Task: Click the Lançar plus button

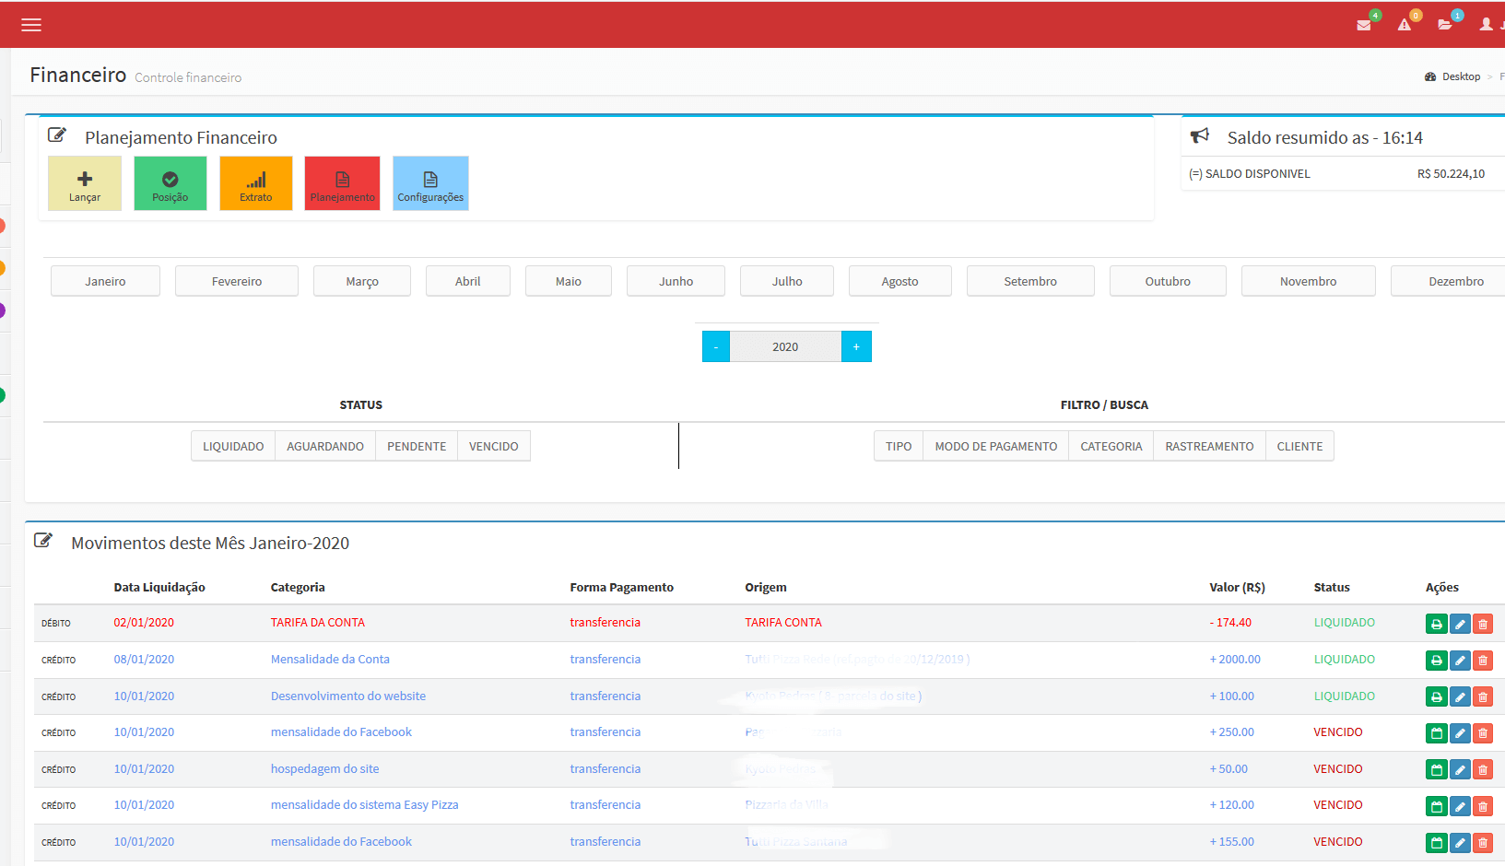Action: click(85, 183)
